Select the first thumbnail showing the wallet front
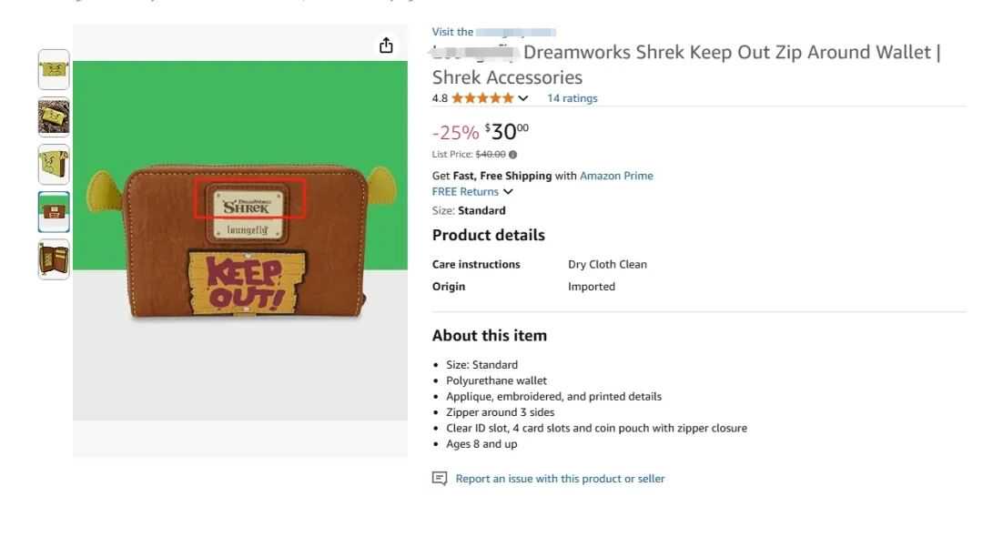983x537 pixels. (54, 69)
